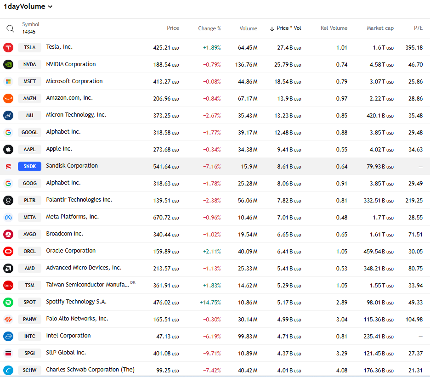Viewport: 430px width, 377px height.
Task: Click the META ticker badge
Action: tap(29, 217)
